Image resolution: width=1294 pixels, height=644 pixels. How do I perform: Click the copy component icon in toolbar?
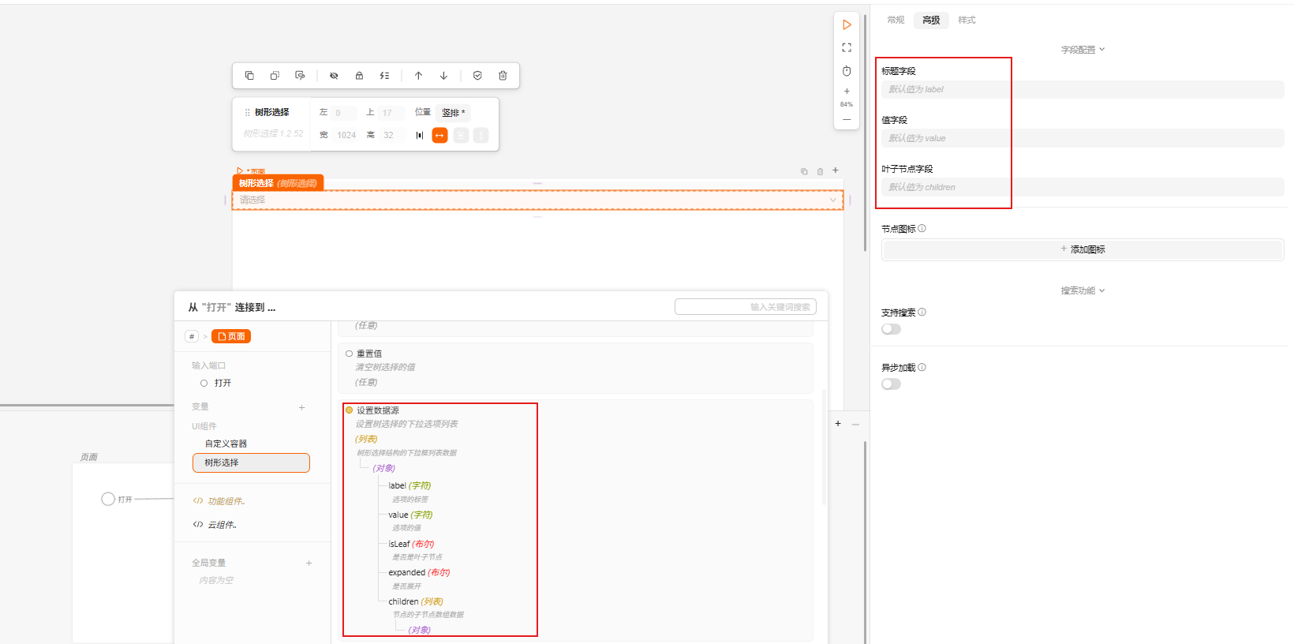[x=249, y=76]
